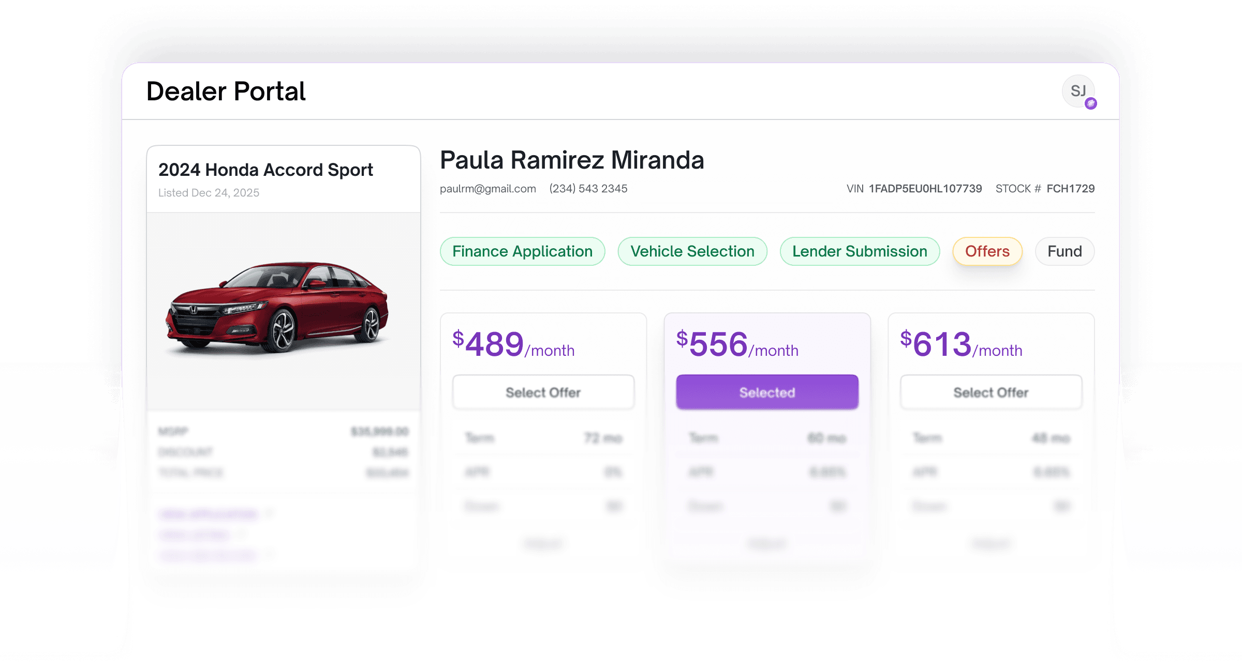
Task: Click the 2024 Honda Accord Sport heading
Action: pos(265,170)
